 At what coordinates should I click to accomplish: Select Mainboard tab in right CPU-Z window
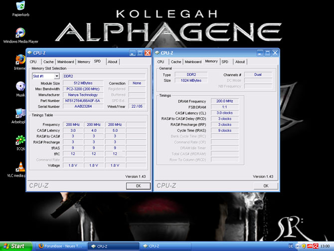(x=193, y=62)
